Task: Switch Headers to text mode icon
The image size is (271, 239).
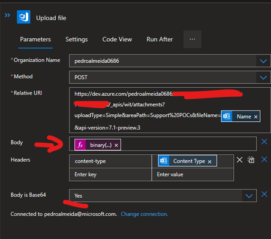Action: click(251, 160)
